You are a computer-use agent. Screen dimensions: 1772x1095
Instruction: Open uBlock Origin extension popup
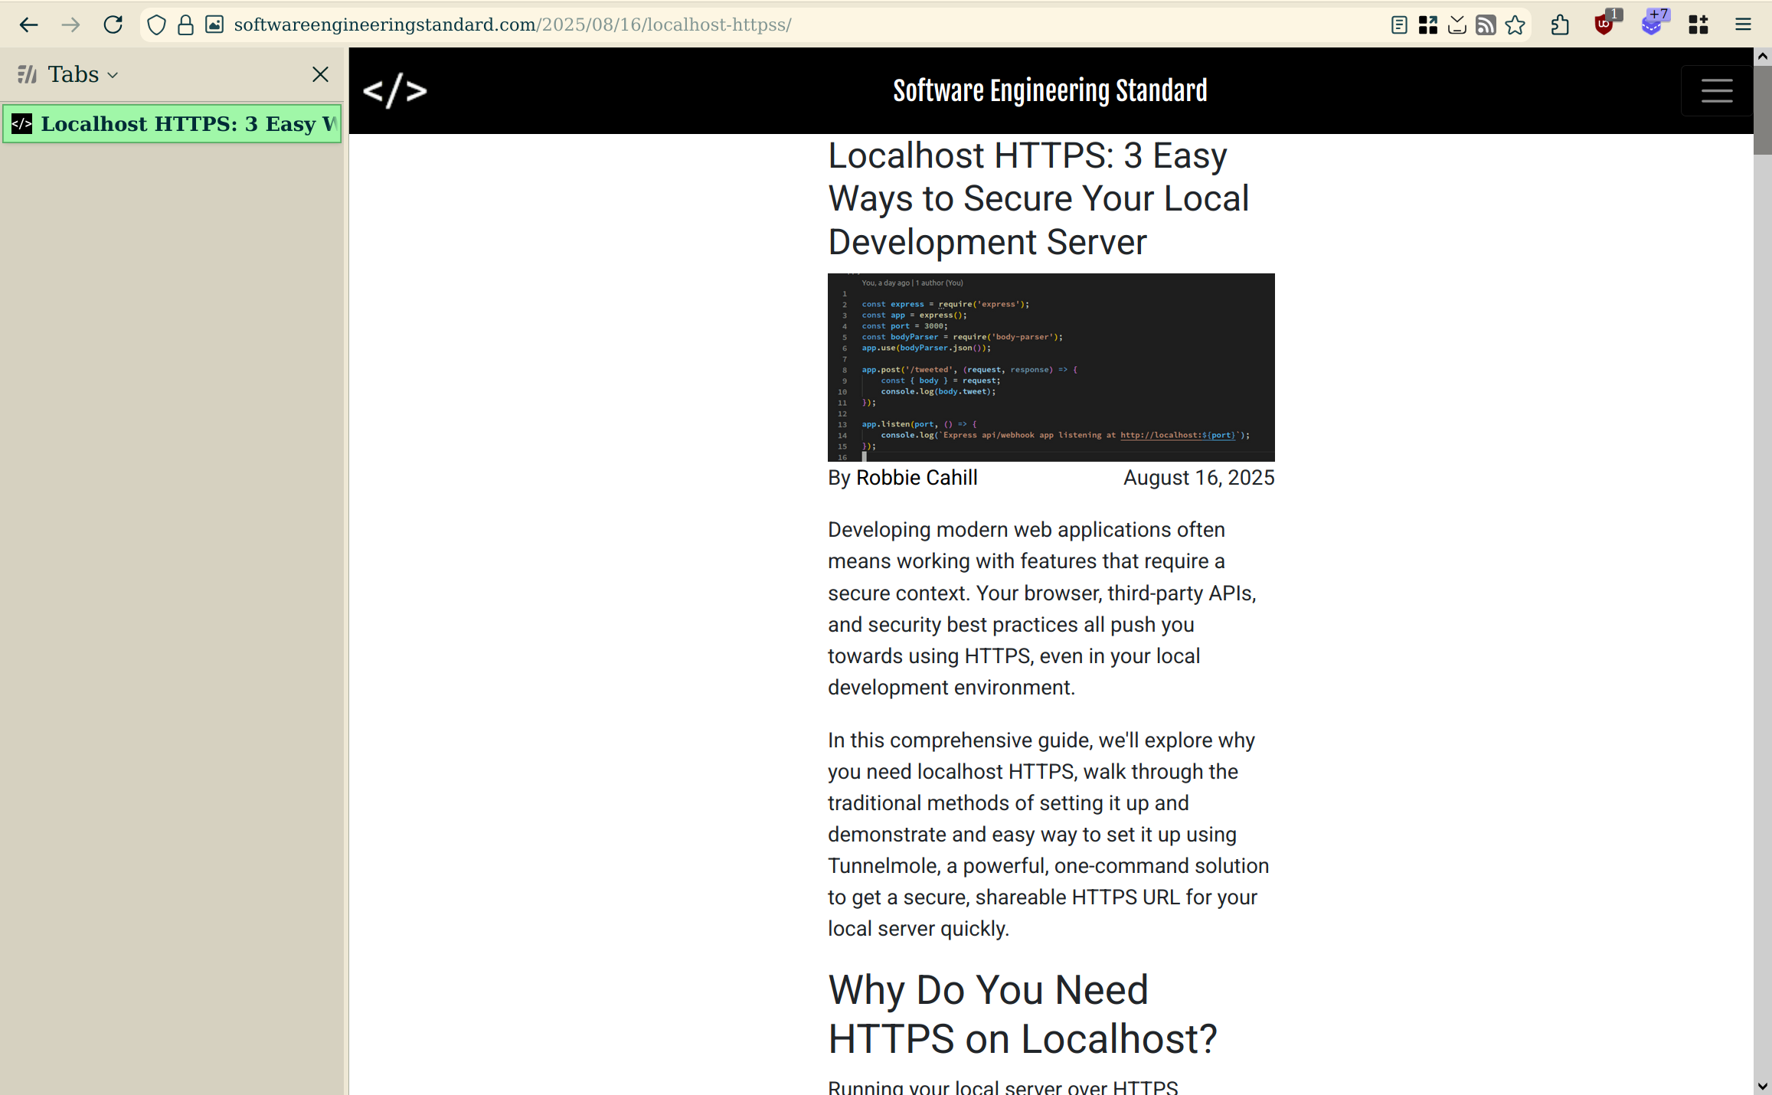1604,25
